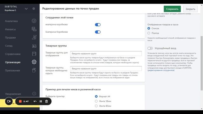Click the Закрыть button
Screen dimensions: 203x114
tap(190, 9)
